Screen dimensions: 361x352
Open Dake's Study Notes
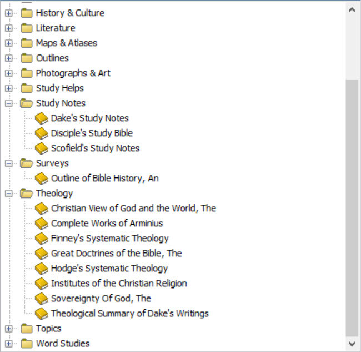89,118
